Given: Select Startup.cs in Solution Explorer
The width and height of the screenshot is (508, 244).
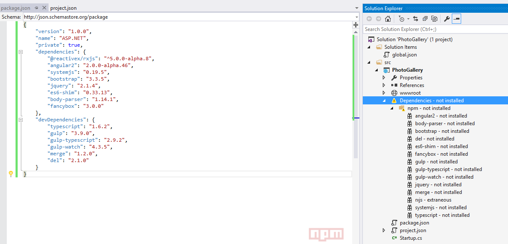Looking at the screenshot, I should [x=410, y=238].
